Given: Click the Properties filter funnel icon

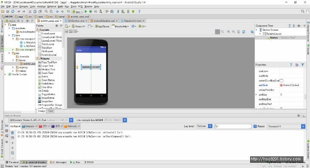Looking at the screenshot, I should tap(303, 65).
